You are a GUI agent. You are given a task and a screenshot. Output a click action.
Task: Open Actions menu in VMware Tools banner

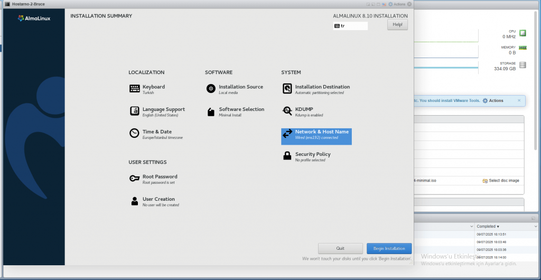(x=493, y=101)
